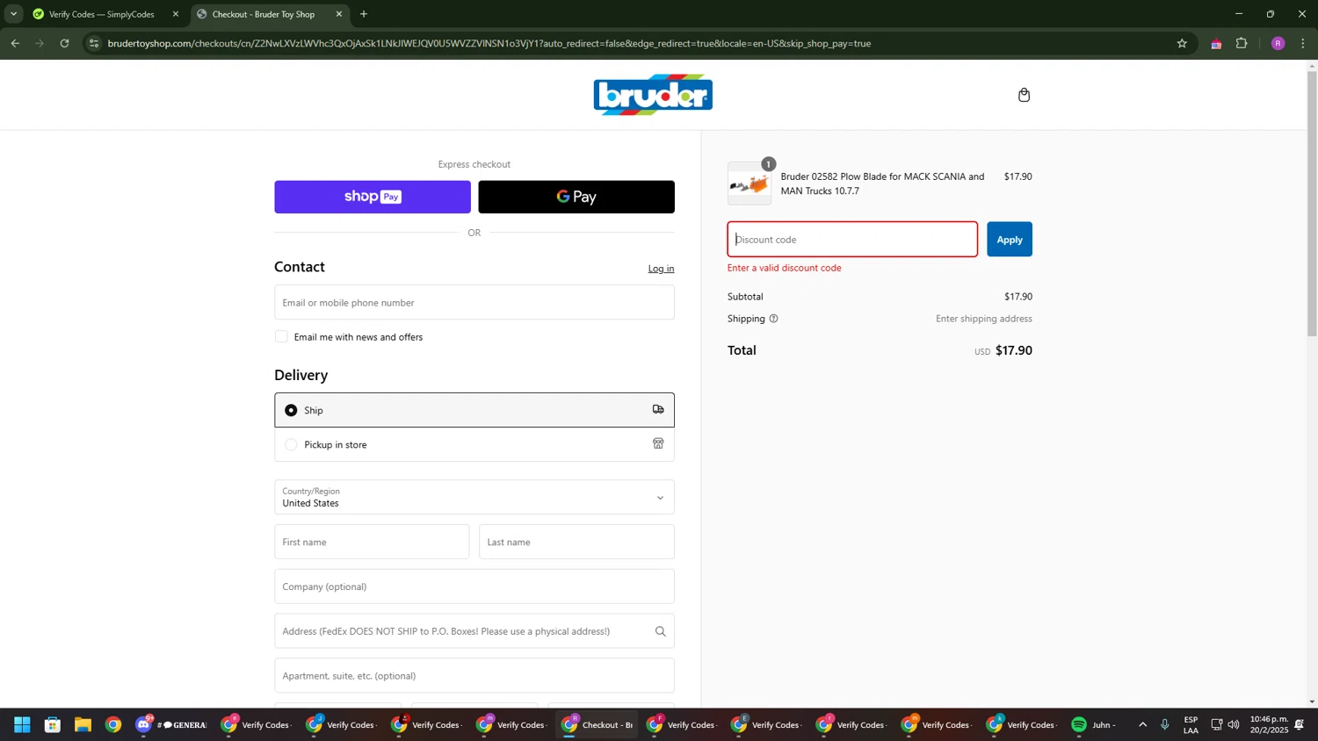Open the Chrome profile avatar
1318x741 pixels.
coord(1278,43)
